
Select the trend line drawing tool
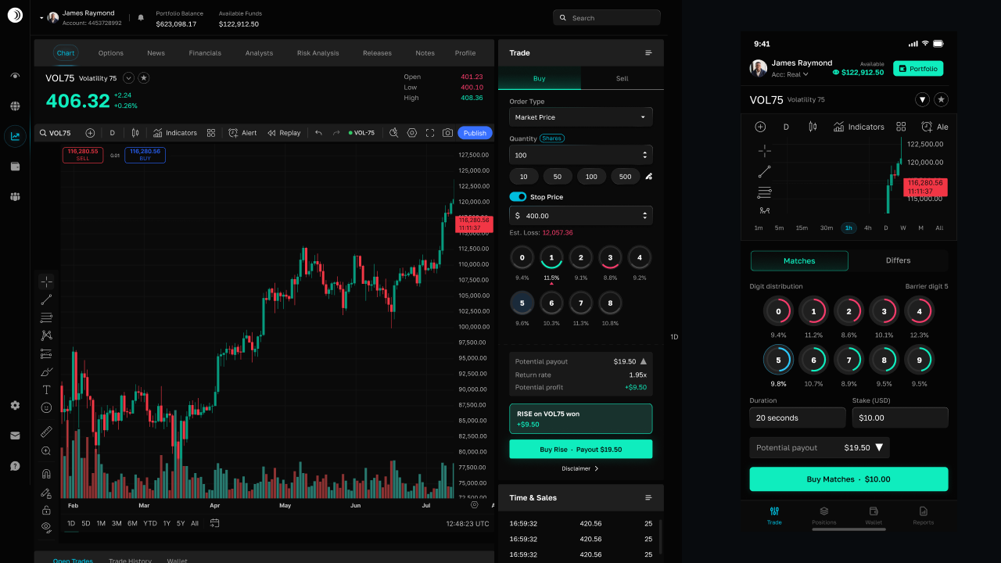pos(46,299)
